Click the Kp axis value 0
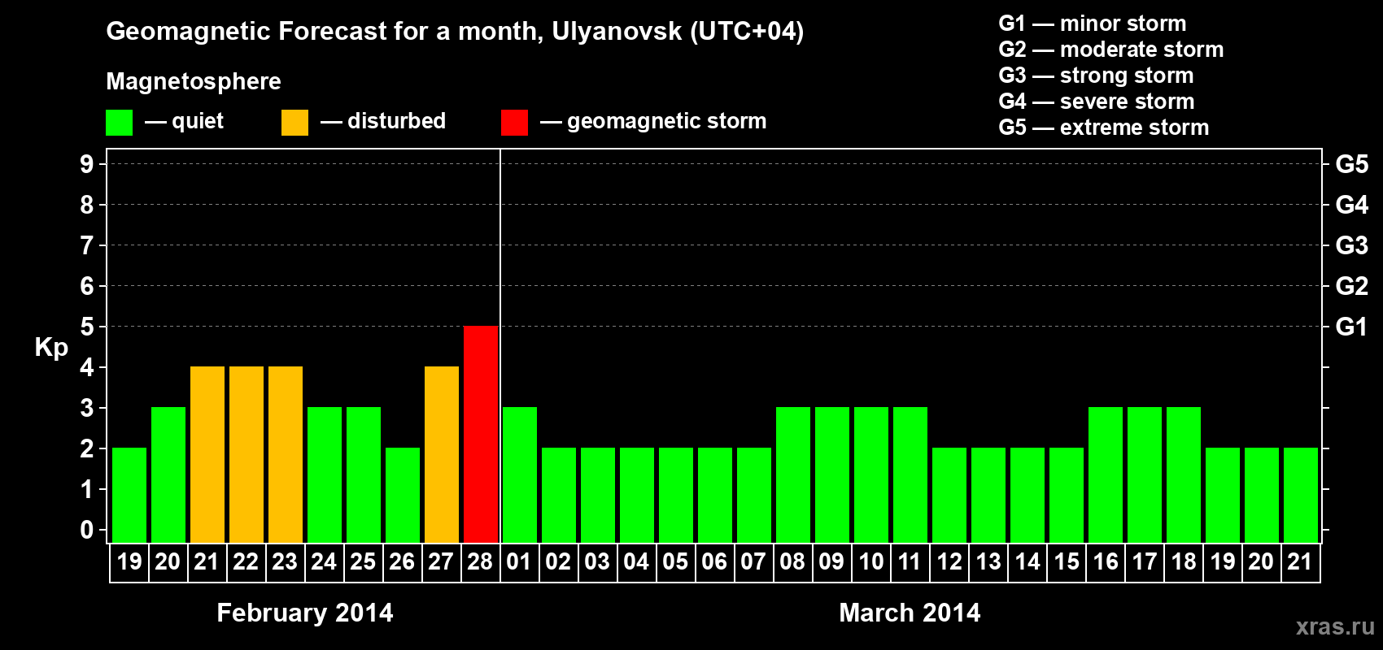This screenshot has height=650, width=1383. pos(87,530)
